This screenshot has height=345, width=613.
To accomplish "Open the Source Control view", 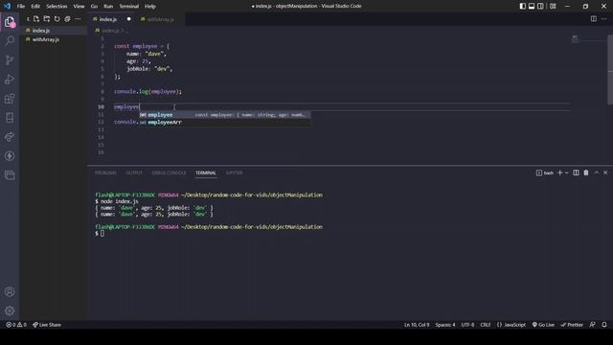I will click(x=10, y=59).
